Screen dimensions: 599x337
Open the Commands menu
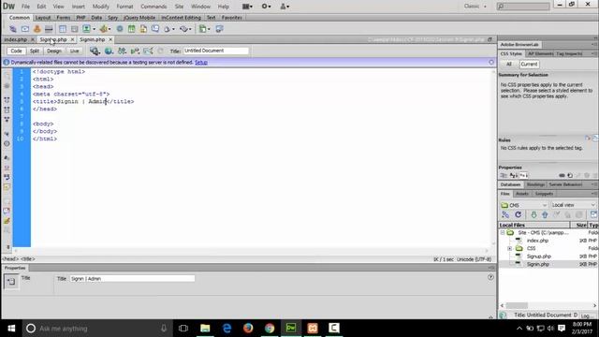pos(153,7)
